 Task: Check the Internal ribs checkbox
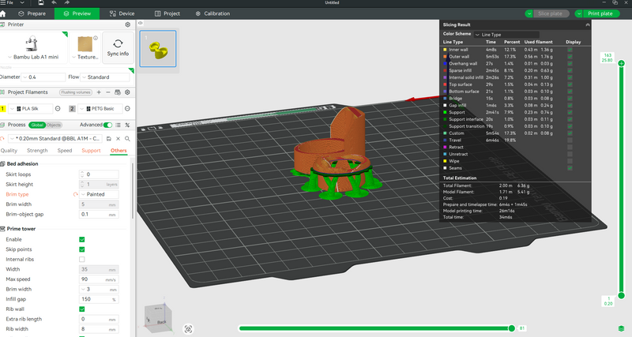click(x=82, y=260)
